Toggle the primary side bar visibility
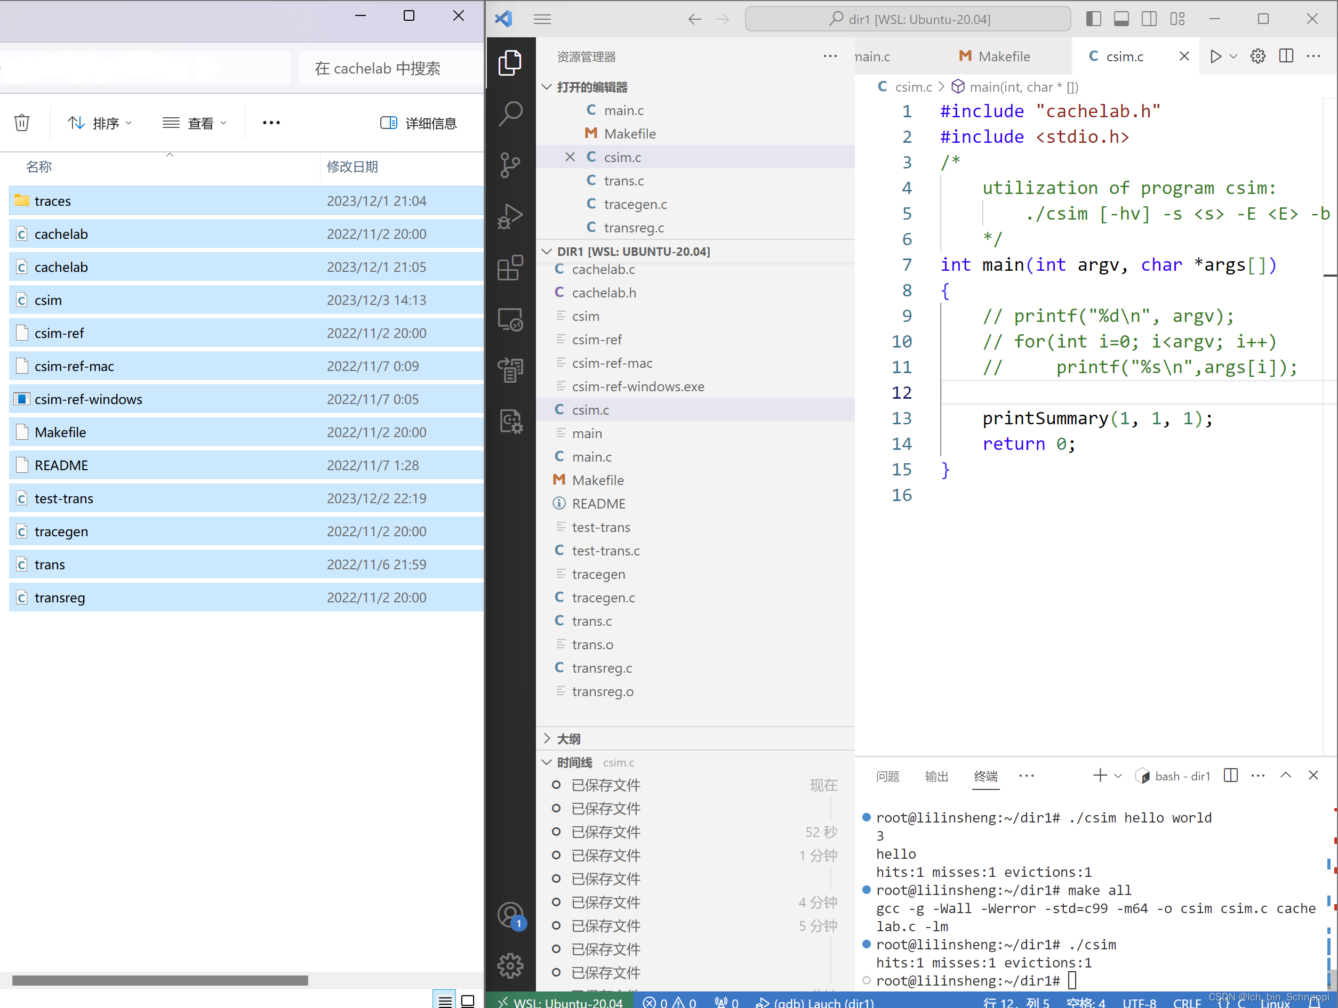This screenshot has width=1338, height=1008. [1094, 18]
